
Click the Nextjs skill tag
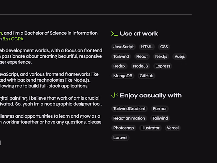[x=161, y=57]
